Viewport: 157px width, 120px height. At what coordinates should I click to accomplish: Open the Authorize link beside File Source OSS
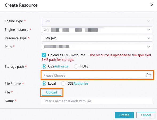point(81,84)
